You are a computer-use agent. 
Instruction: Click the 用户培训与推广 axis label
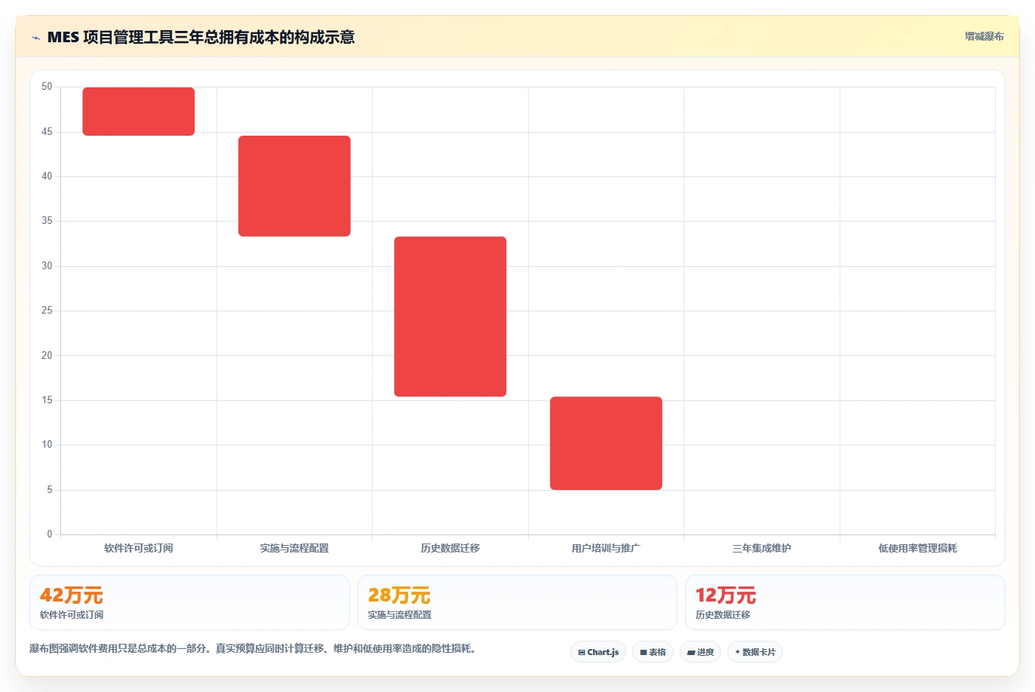click(x=606, y=548)
